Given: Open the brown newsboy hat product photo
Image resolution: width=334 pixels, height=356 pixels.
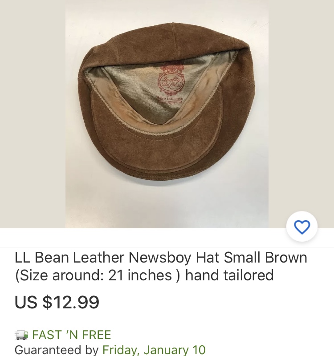Looking at the screenshot, I should point(167,114).
